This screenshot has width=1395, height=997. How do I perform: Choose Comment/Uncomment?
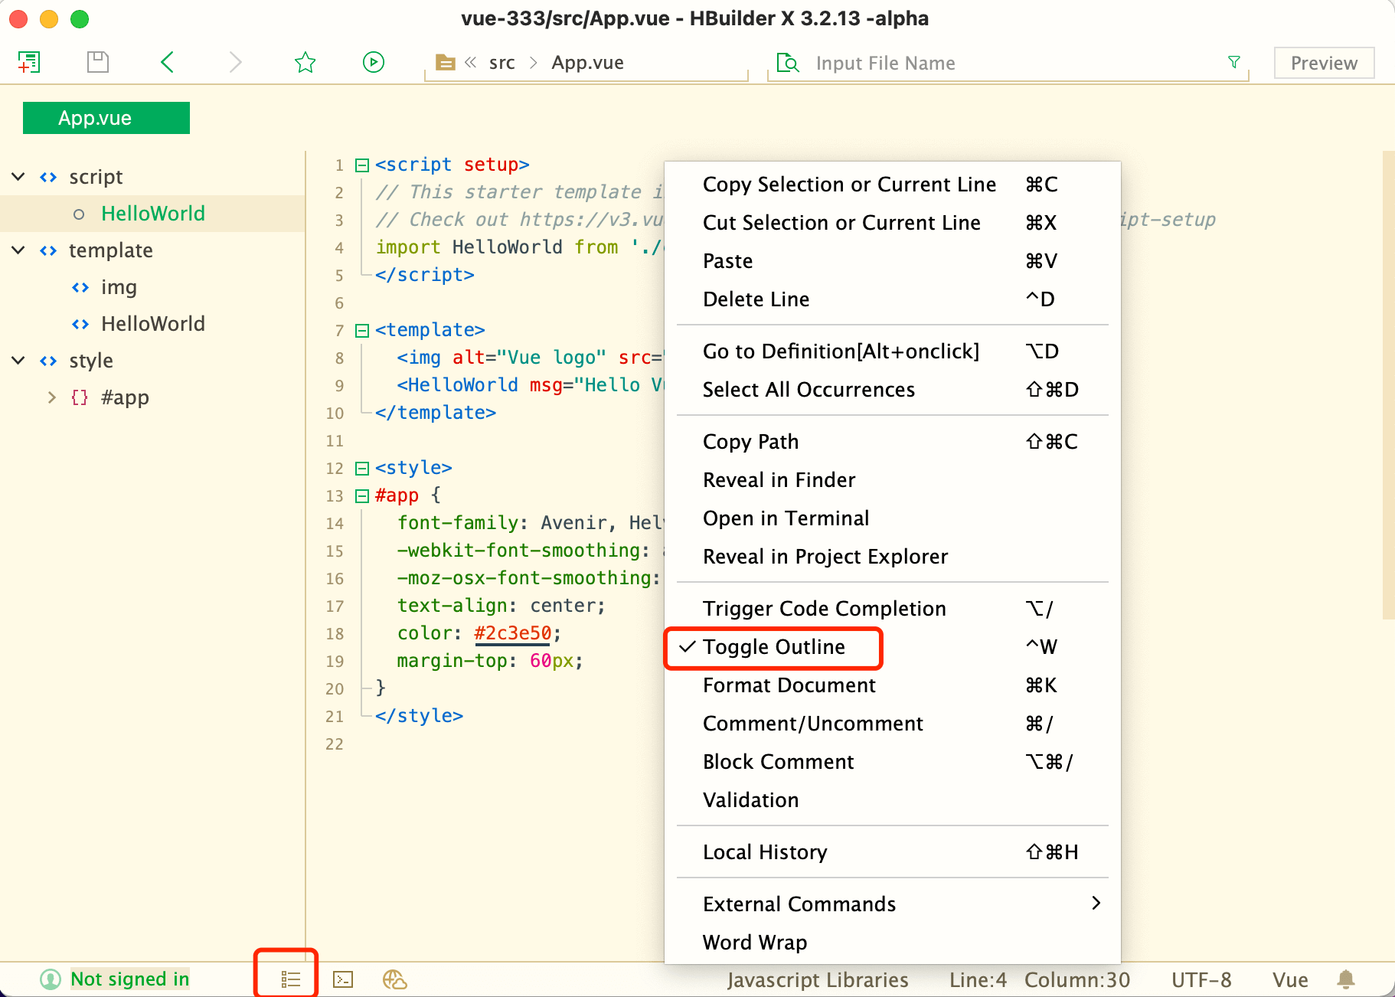coord(893,724)
